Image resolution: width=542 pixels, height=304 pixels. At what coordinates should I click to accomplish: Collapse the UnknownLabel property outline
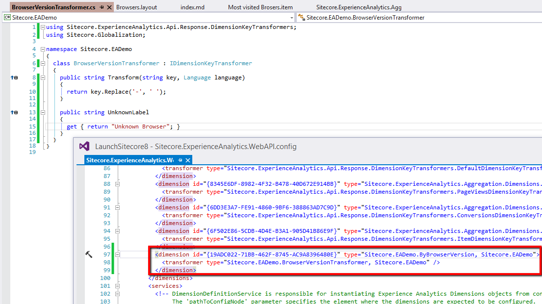[x=43, y=112]
